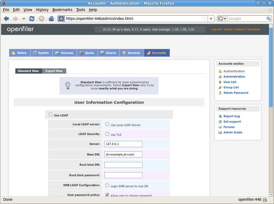
Task: Click the padlock icon in status bar
Action: click(x=265, y=200)
